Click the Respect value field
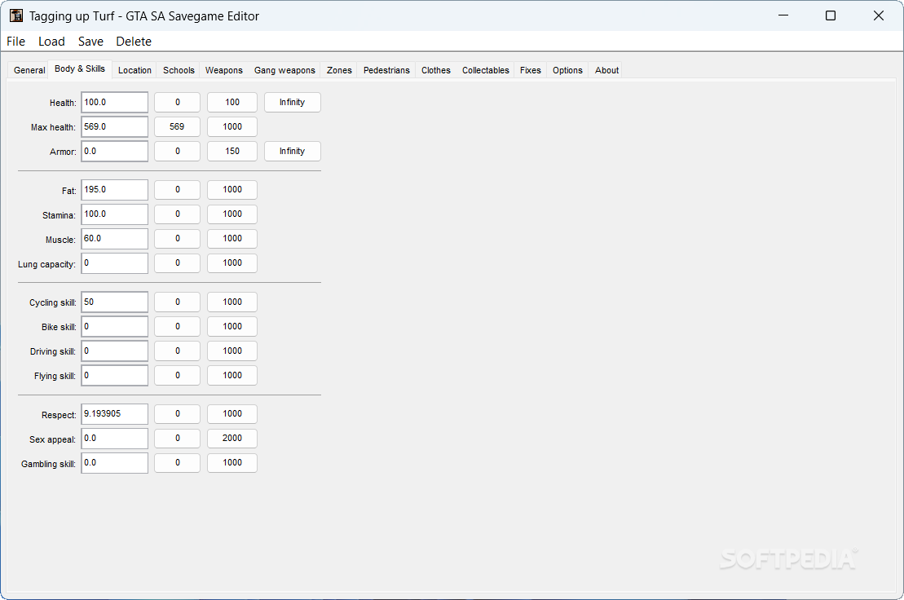 coord(115,414)
